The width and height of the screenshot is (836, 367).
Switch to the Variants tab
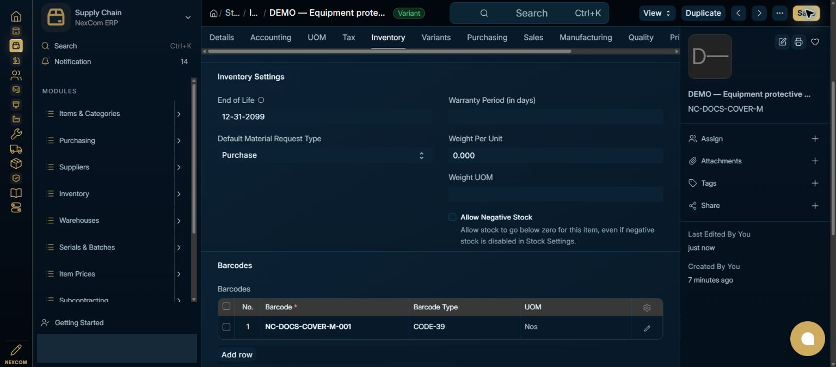436,38
